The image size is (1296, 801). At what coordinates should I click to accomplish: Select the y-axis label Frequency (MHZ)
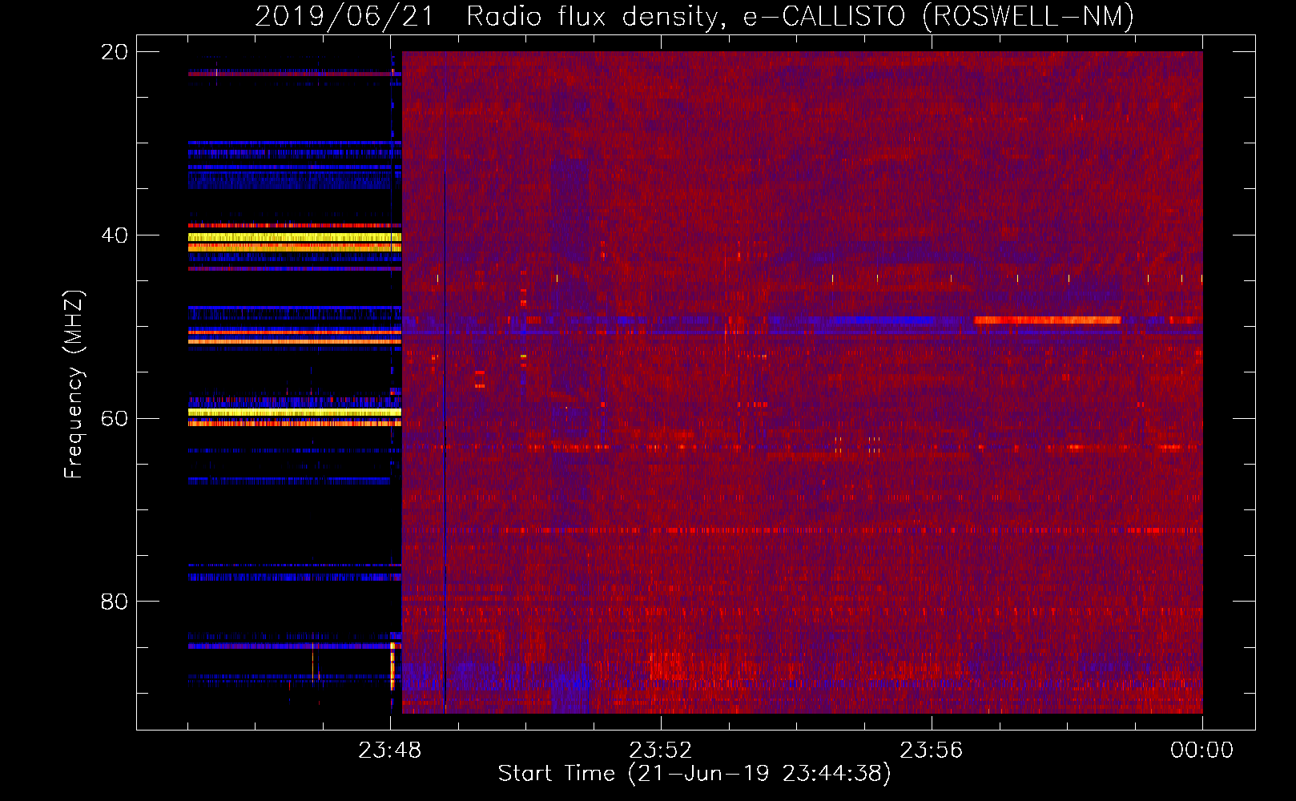click(74, 384)
